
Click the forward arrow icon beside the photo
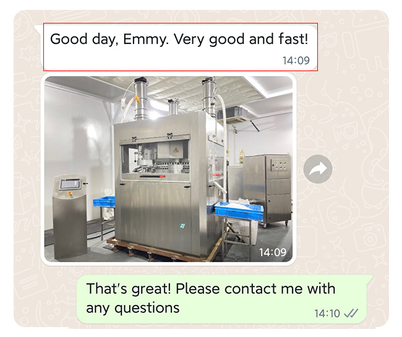pos(318,169)
